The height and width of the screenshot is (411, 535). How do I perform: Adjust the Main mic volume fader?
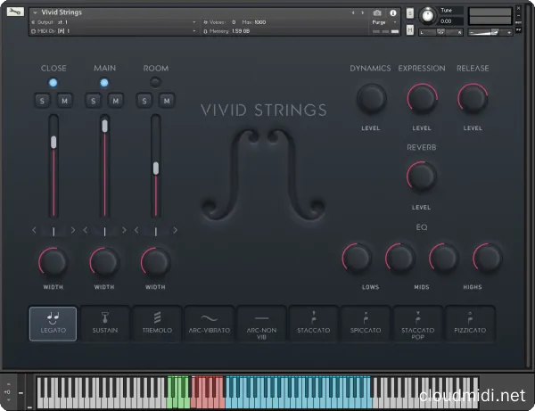pos(104,126)
